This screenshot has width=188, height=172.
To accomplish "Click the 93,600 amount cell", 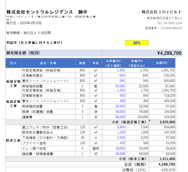I will tap(162, 149).
